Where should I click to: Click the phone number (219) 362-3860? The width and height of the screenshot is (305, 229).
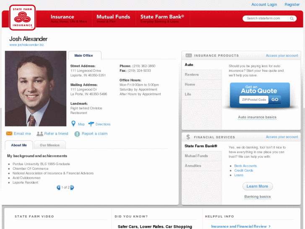144,66
